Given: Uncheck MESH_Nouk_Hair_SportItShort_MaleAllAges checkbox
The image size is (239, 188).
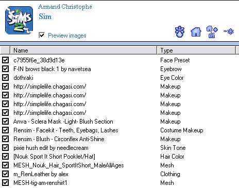Looking at the screenshot, I should (x=5, y=165).
